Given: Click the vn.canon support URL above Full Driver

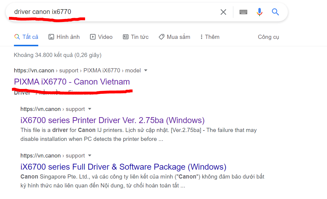Looking at the screenshot, I should (52, 156).
